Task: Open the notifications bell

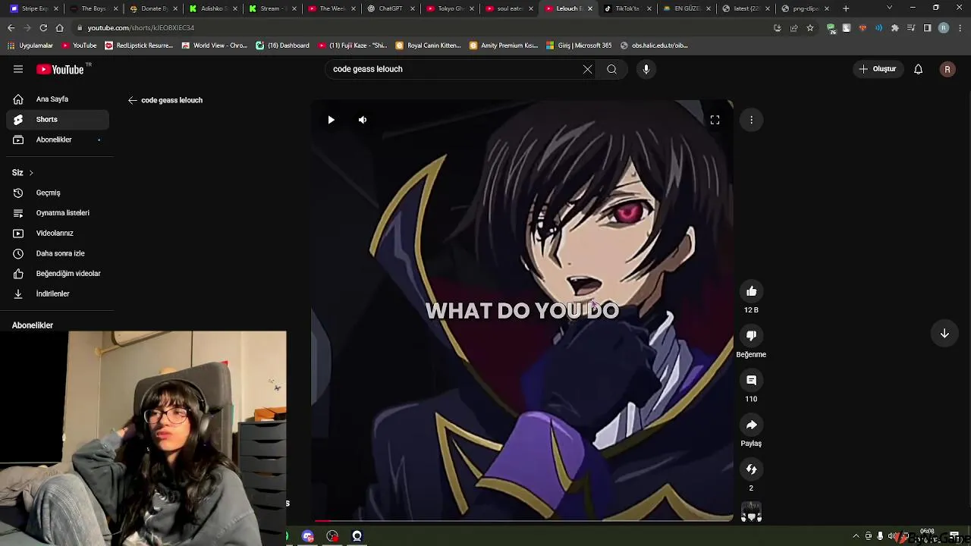Action: click(918, 69)
